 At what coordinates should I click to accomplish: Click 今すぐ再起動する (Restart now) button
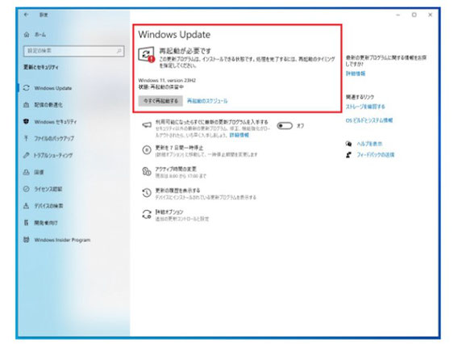tap(160, 101)
